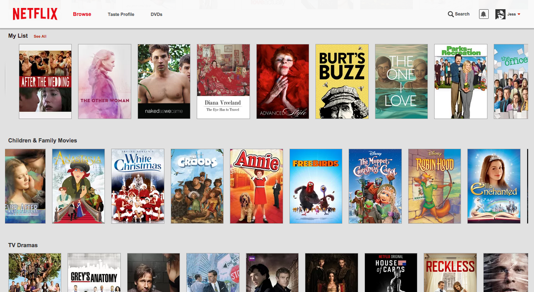This screenshot has width=534, height=292.
Task: Open the Ella Enchanted poster
Action: 494,186
